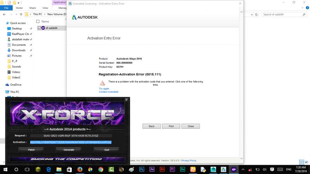Expand Explorer address history dropdown
This screenshot has width=310, height=174.
[x=251, y=14]
